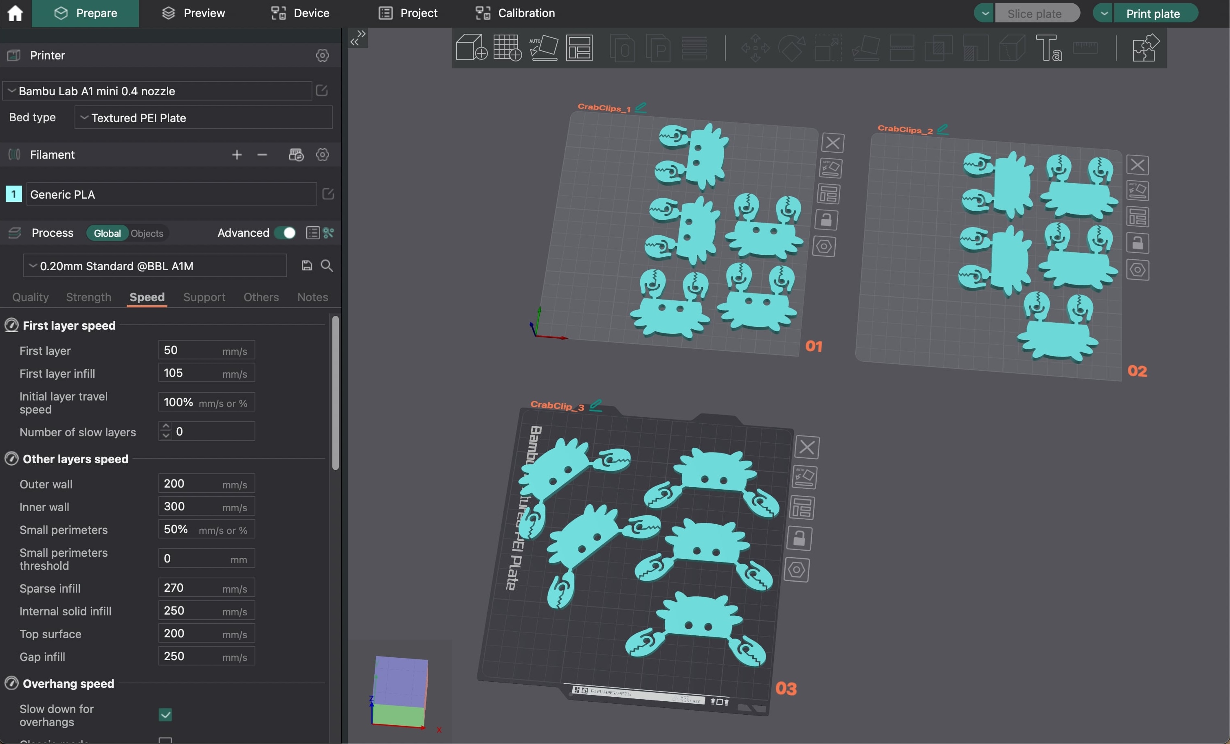Edit the Generic PLA filament preset

tap(328, 194)
